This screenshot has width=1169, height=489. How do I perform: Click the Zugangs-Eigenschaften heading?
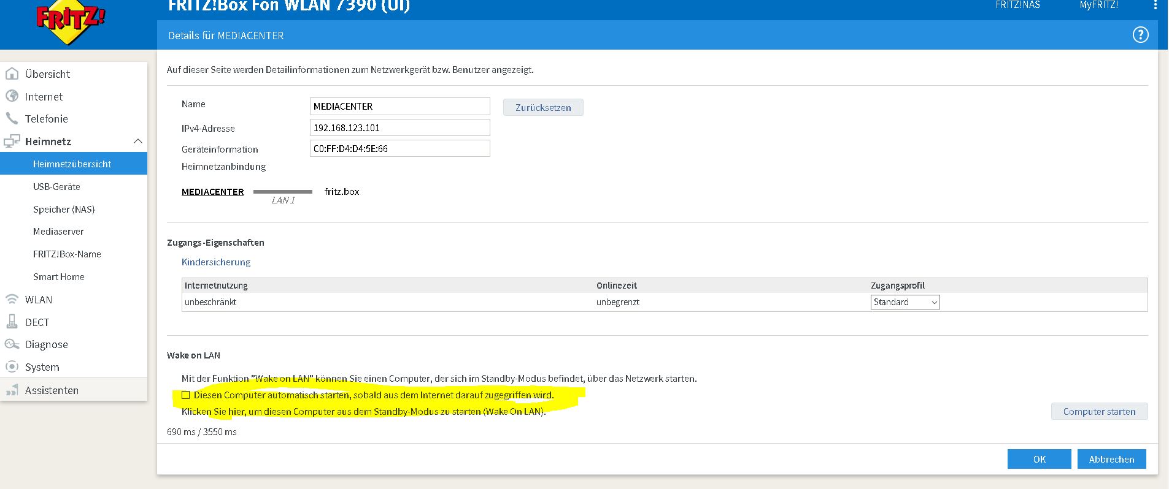pyautogui.click(x=215, y=242)
